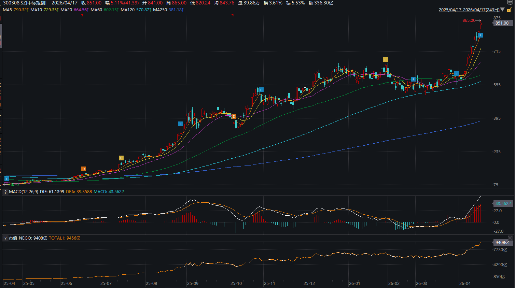Click the yellow E marker near 26-02

pyautogui.click(x=385, y=60)
